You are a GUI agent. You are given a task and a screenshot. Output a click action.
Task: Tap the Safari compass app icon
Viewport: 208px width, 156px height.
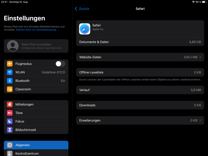click(x=85, y=29)
